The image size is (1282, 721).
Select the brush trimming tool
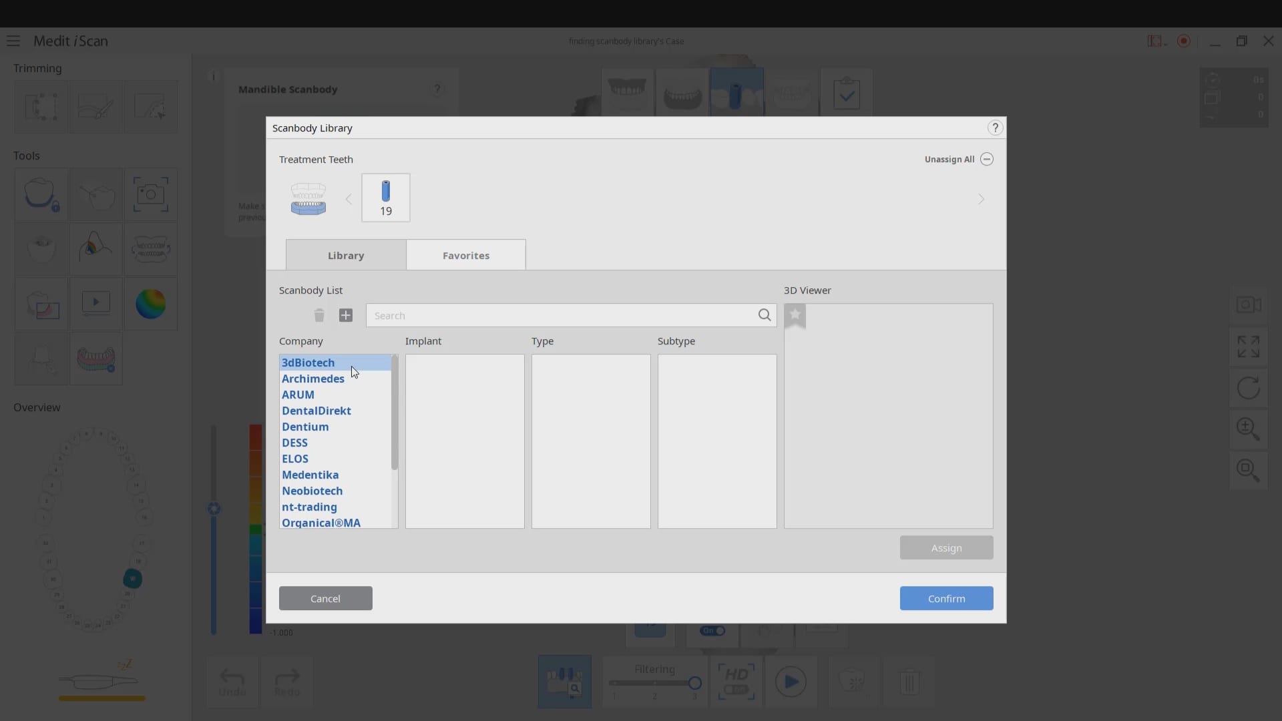click(95, 107)
